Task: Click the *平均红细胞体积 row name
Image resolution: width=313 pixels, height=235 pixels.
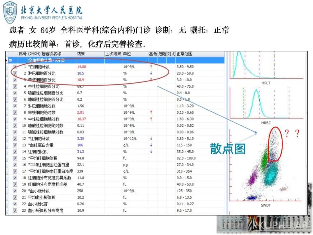Action: [43, 158]
